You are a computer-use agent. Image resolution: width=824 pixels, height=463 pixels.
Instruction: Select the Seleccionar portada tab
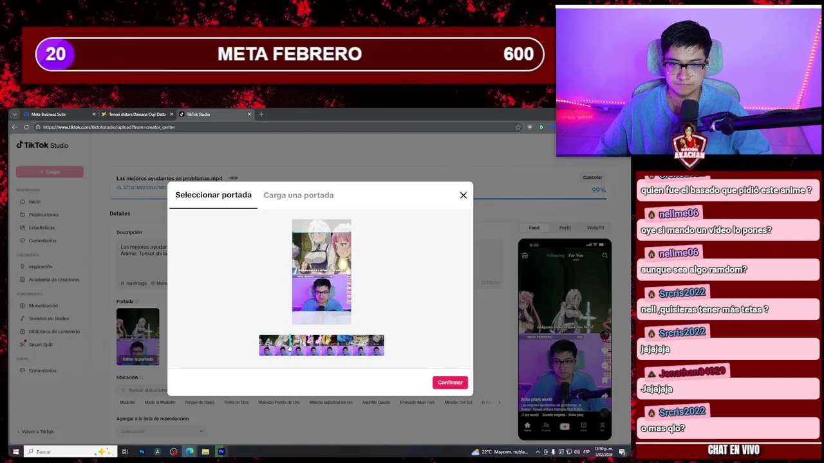click(x=213, y=195)
